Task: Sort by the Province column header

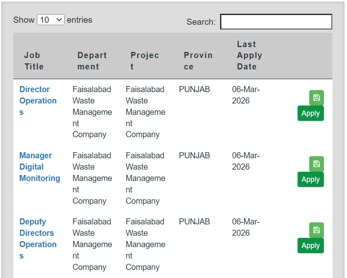Action: 198,61
